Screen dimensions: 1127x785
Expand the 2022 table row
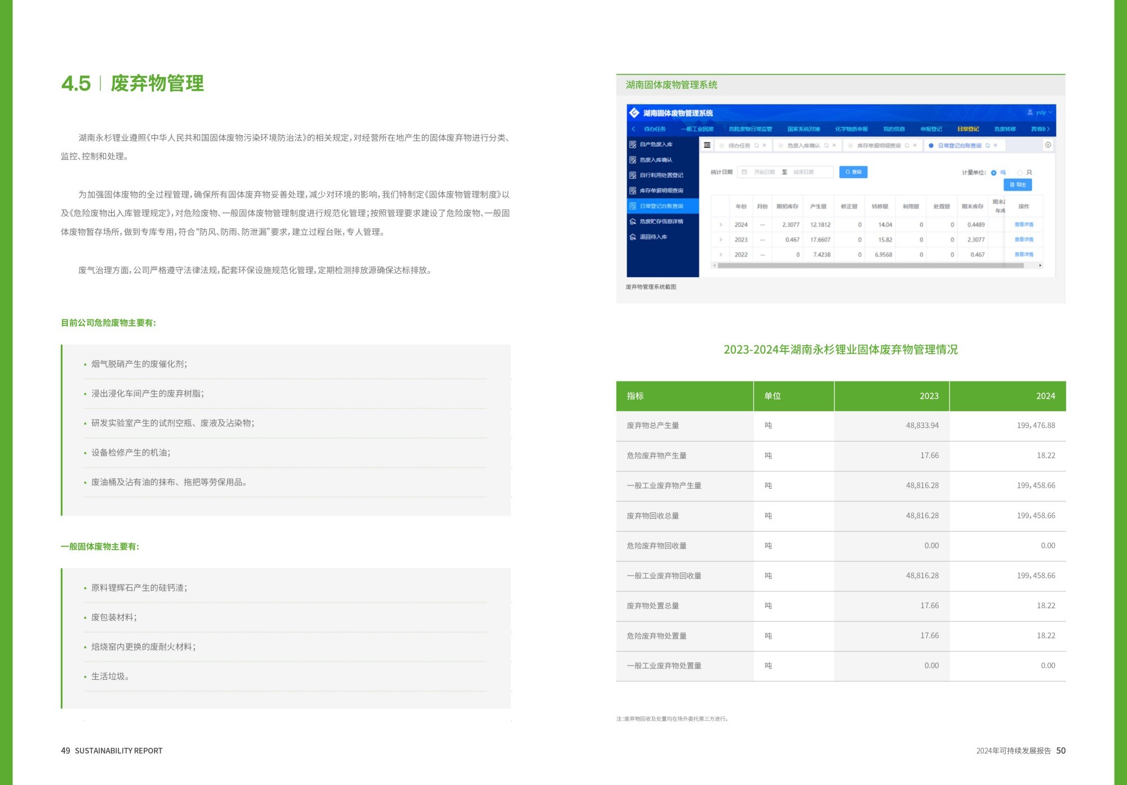coord(721,255)
